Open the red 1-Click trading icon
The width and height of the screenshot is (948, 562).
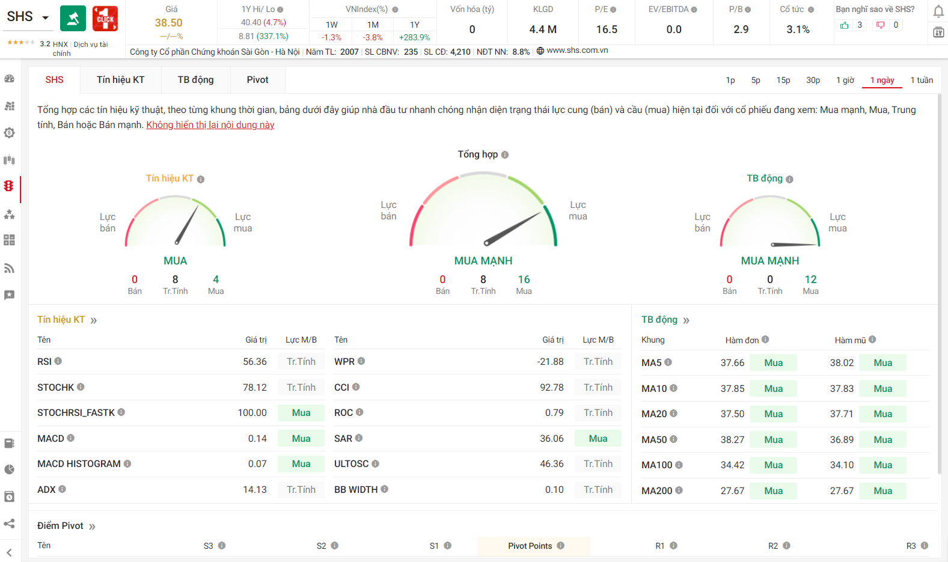tap(105, 19)
